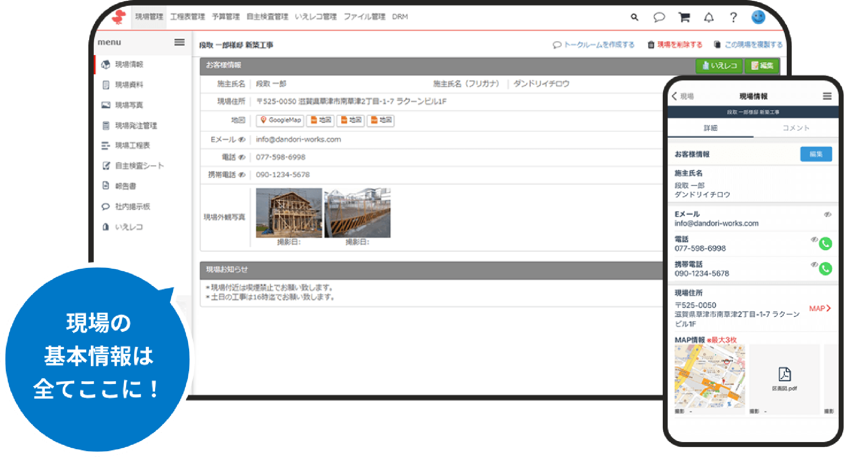
Task: Open the blue user avatar icon
Action: 758,17
